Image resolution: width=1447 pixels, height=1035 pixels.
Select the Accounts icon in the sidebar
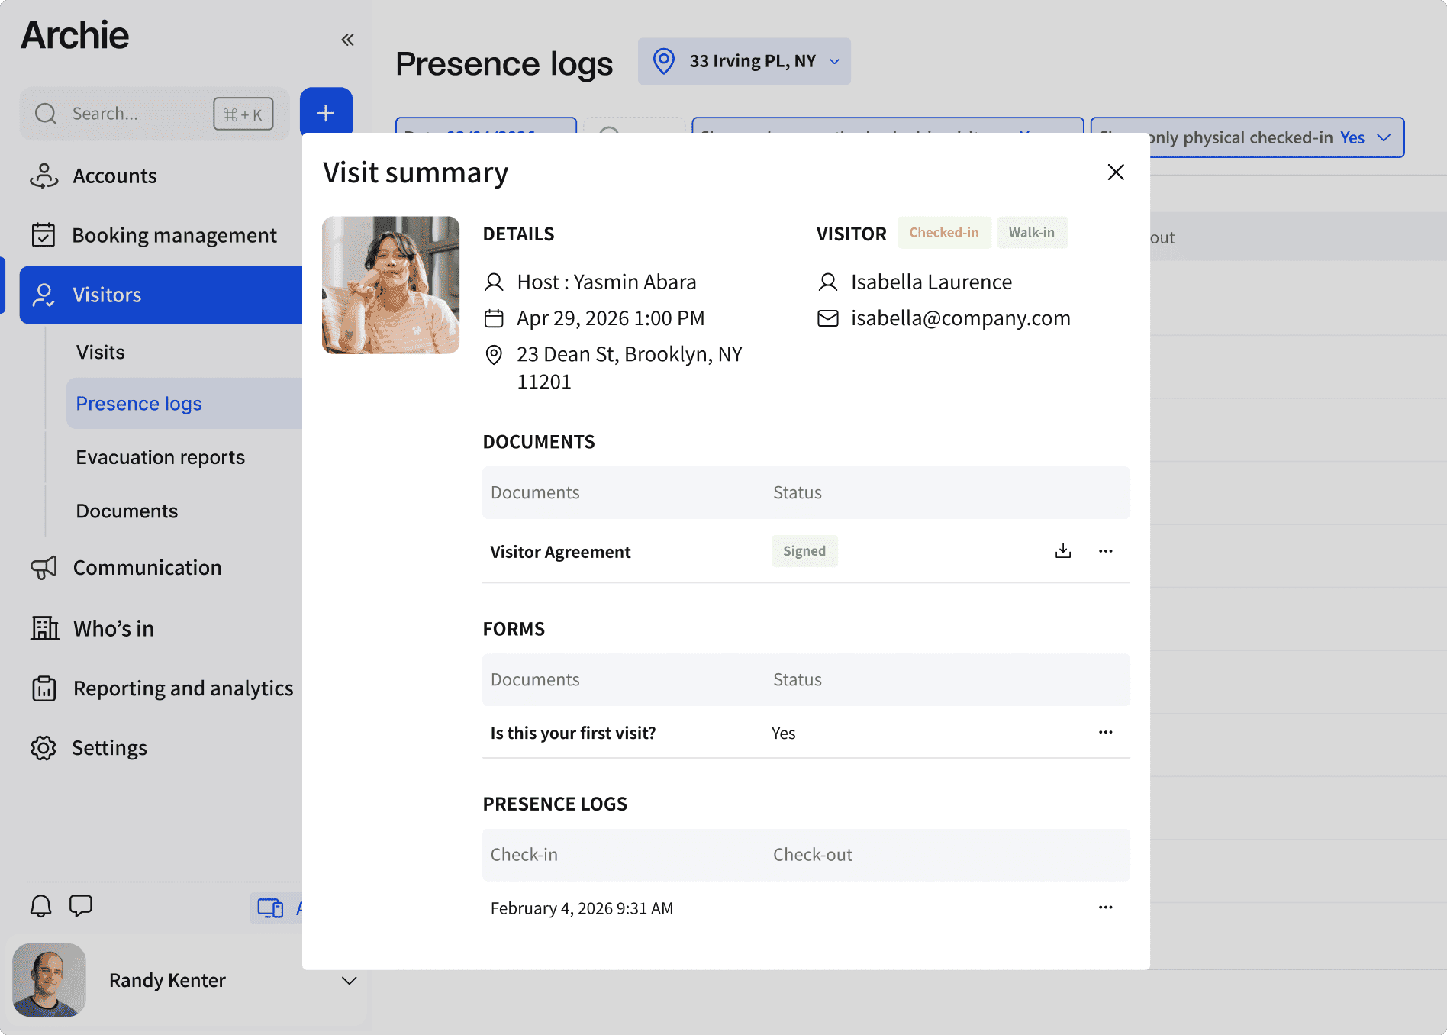point(44,176)
